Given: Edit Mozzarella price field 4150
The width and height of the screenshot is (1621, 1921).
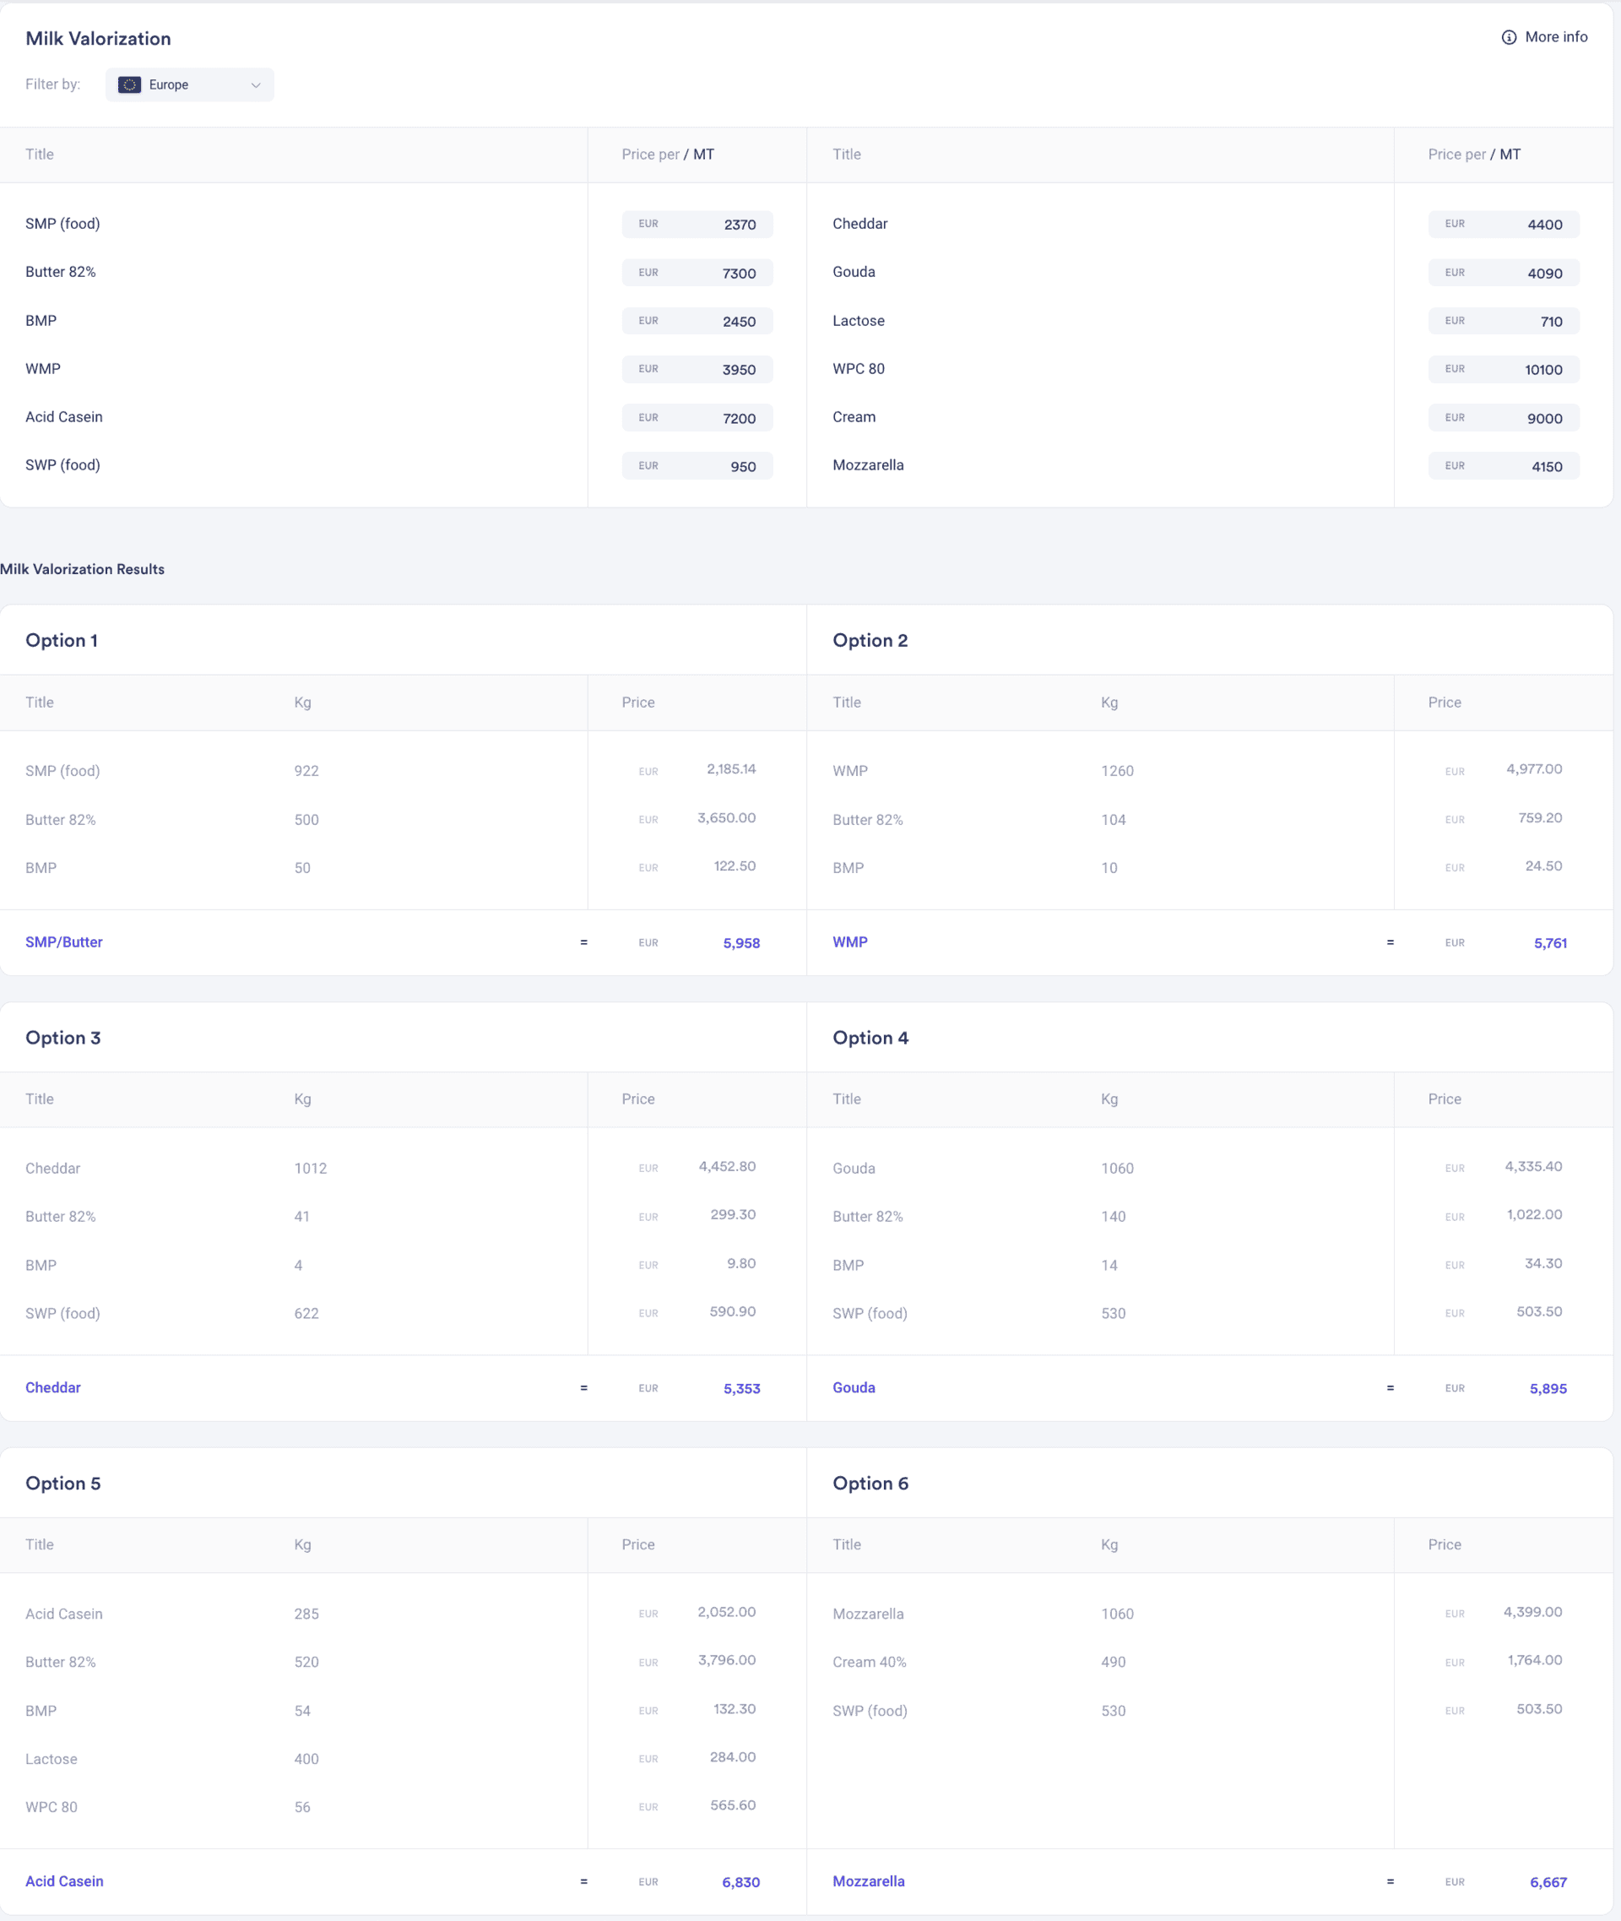Looking at the screenshot, I should click(x=1504, y=466).
